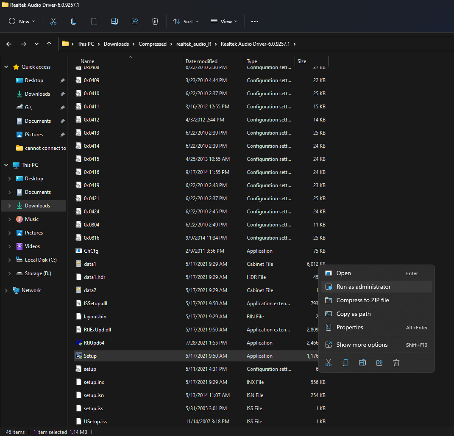Click the Back navigation arrow
Screen dimensions: 454x436
pos(9,44)
